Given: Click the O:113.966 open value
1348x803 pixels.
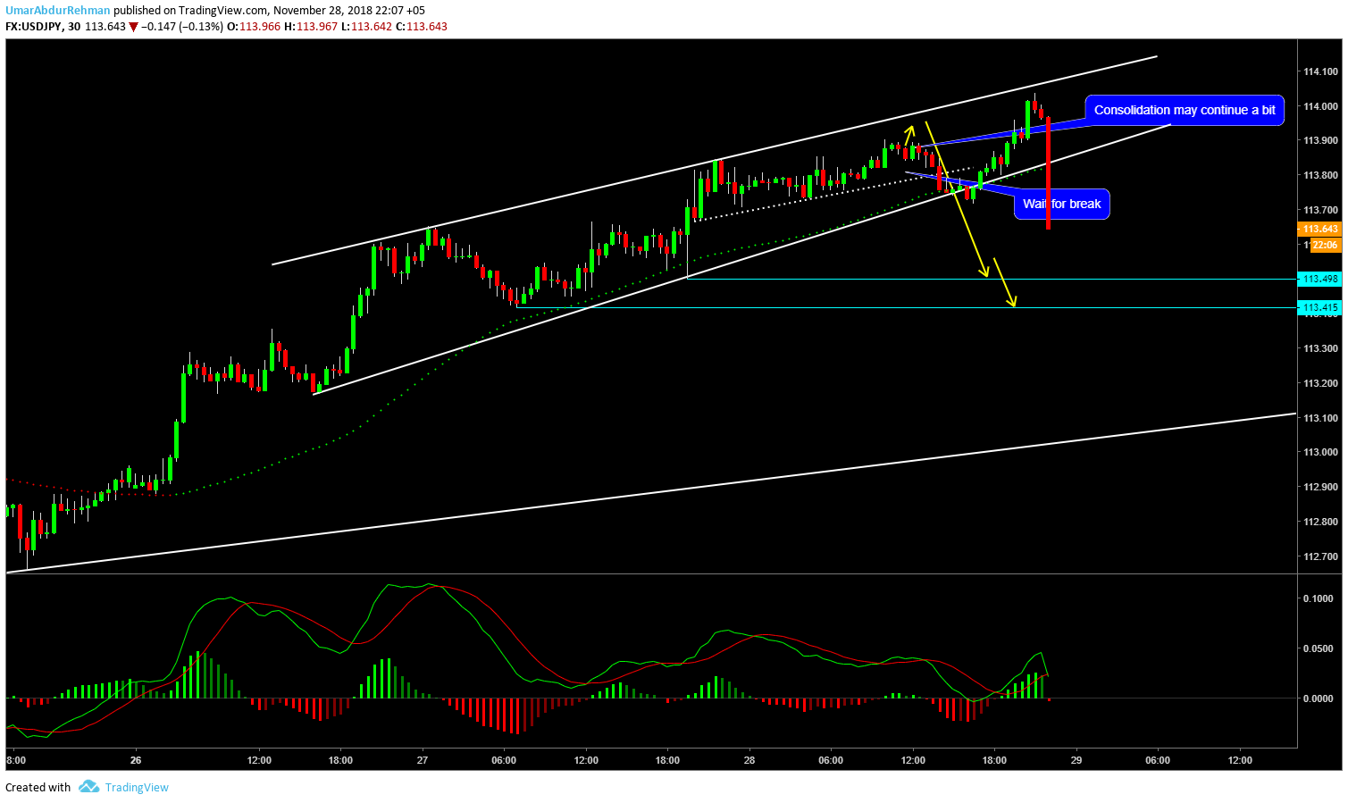Looking at the screenshot, I should point(254,27).
